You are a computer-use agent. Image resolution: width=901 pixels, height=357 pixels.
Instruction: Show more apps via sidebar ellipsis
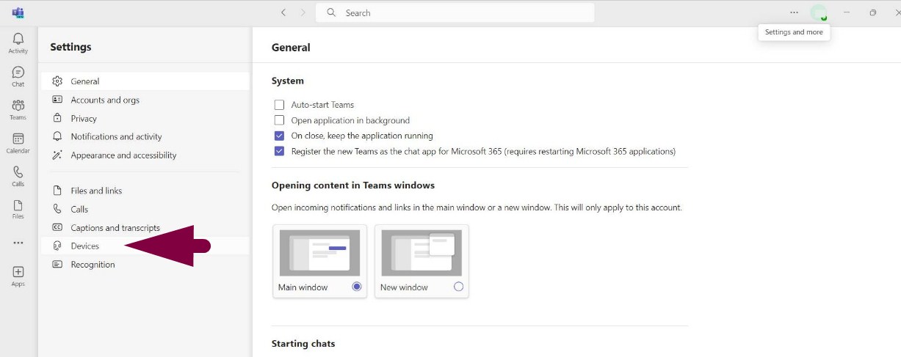(18, 243)
